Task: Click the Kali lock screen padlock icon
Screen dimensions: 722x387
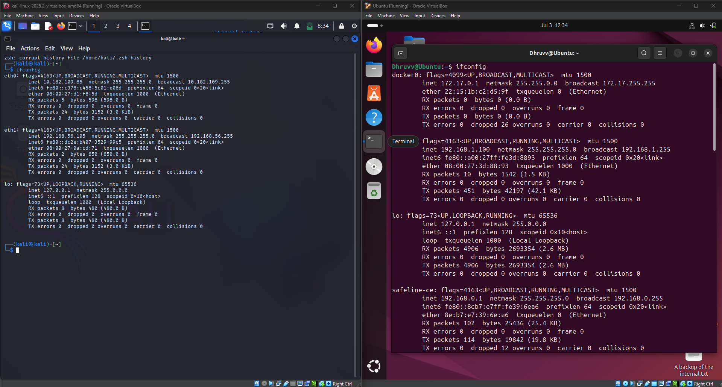Action: tap(342, 26)
